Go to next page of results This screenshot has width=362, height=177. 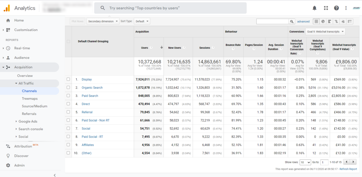(353, 162)
